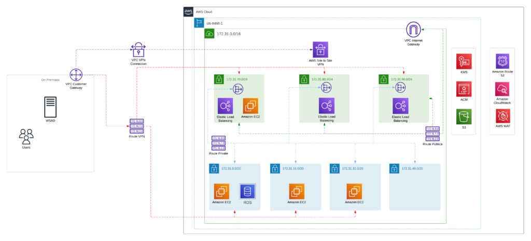This screenshot has width=531, height=241.
Task: Select the green S3 bucket icon
Action: tap(464, 117)
